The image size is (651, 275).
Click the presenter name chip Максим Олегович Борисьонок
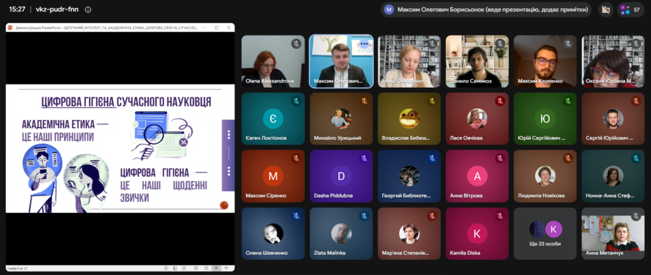[x=486, y=10]
